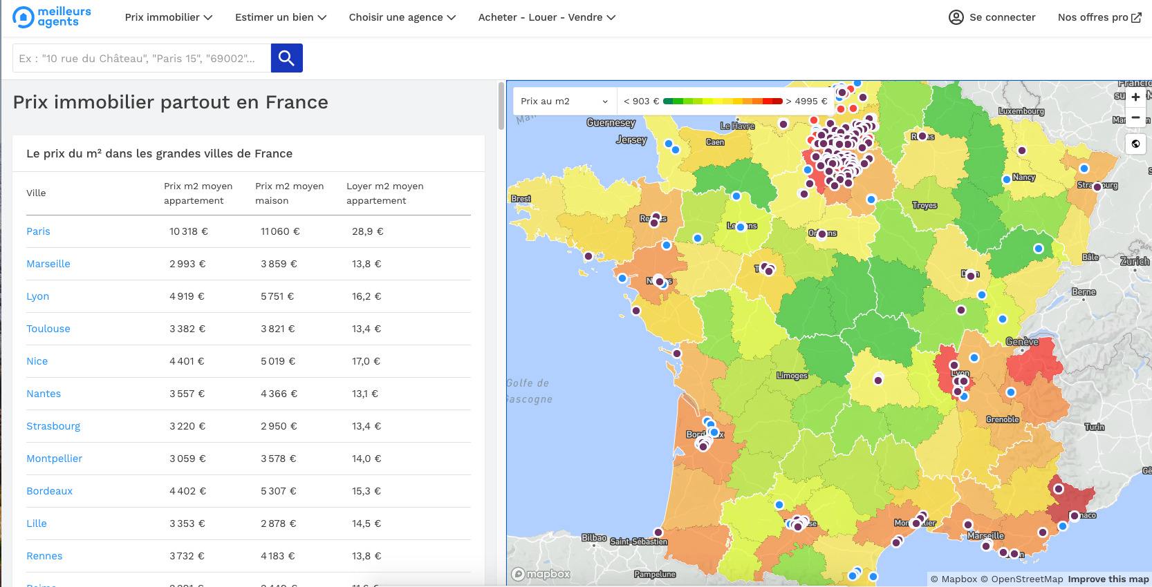The height and width of the screenshot is (587, 1152).
Task: Open the Choisir une agence menu
Action: [x=402, y=17]
